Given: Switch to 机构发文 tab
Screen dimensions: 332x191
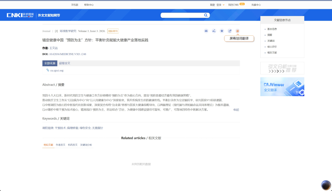Looking at the screenshot, I should tap(73, 145).
